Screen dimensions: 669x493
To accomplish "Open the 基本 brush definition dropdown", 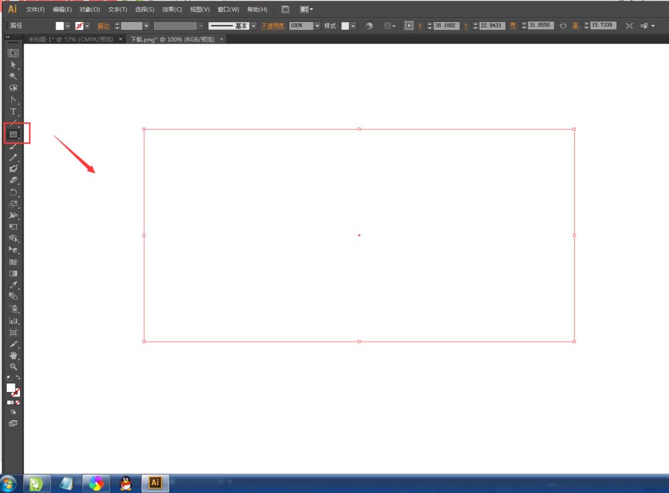I will 254,26.
